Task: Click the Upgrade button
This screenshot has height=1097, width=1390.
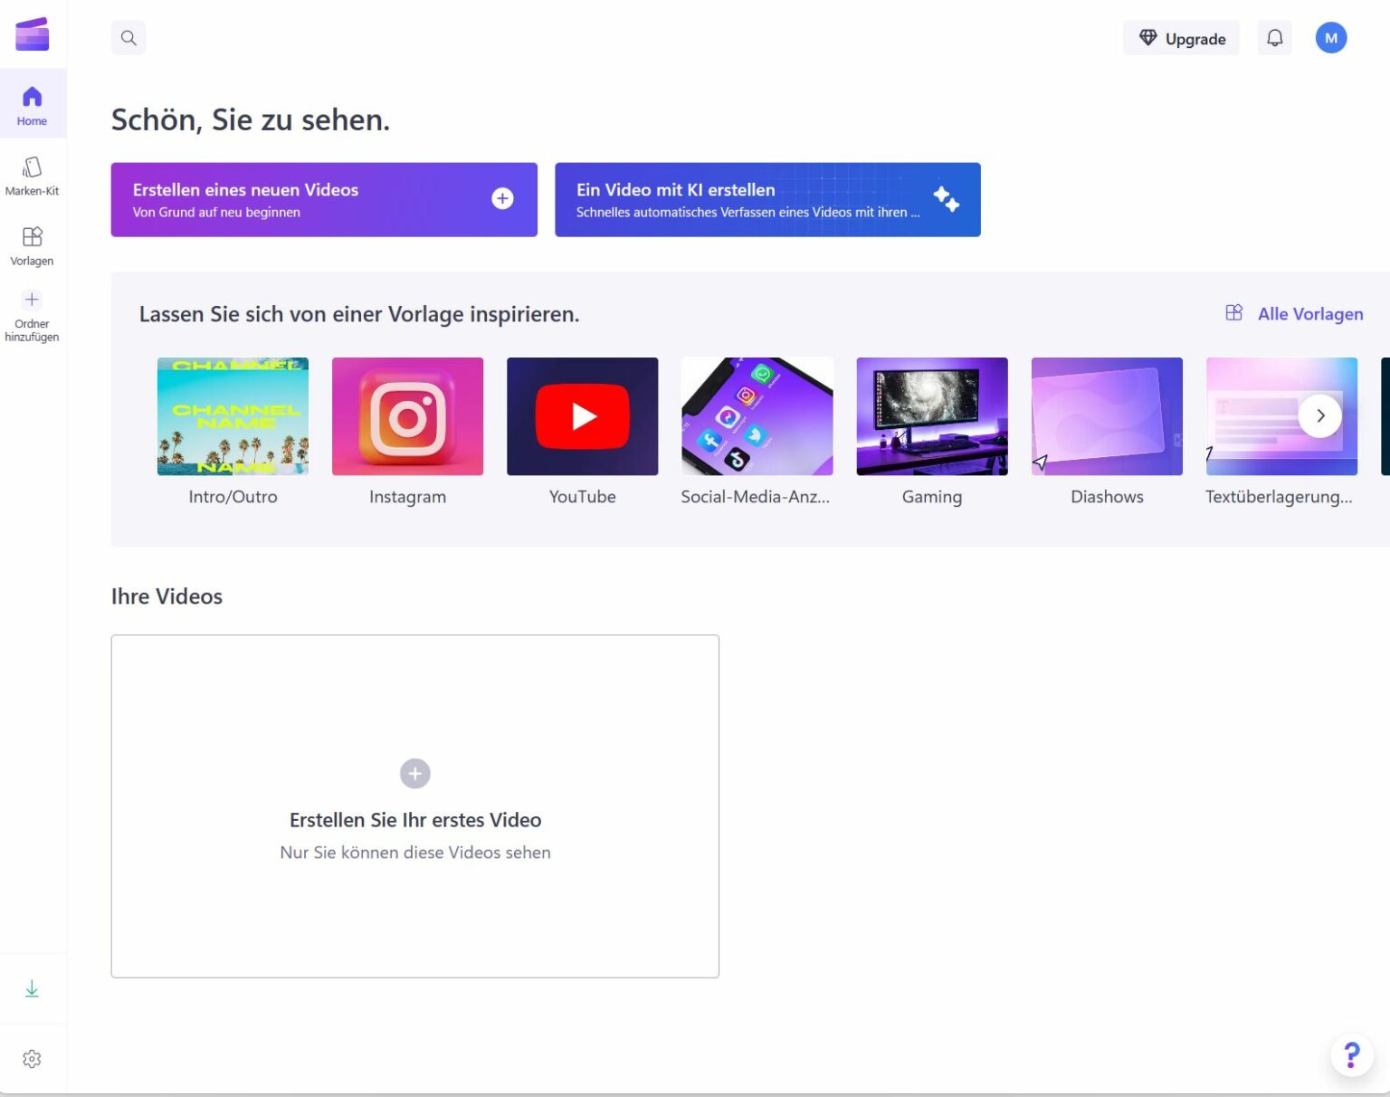Action: [x=1181, y=38]
